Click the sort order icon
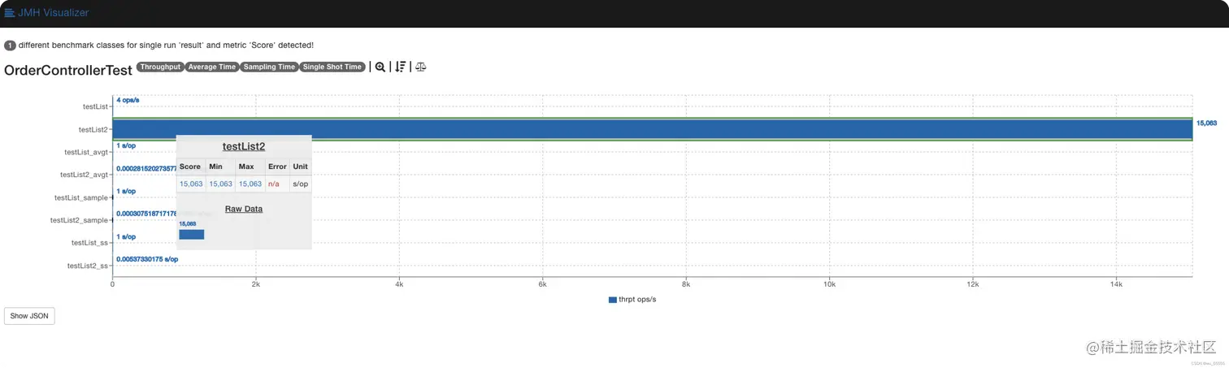Image resolution: width=1229 pixels, height=368 pixels. pyautogui.click(x=400, y=67)
